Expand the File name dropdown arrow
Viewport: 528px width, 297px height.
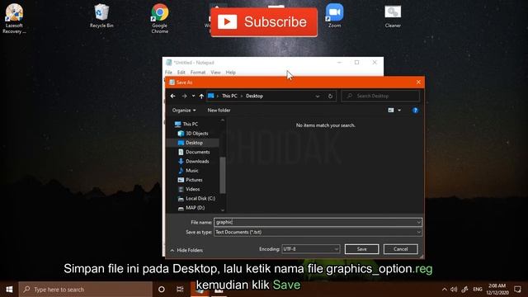click(x=419, y=222)
